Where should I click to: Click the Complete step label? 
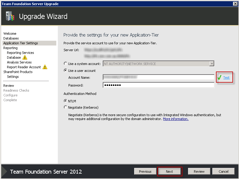click(10, 100)
